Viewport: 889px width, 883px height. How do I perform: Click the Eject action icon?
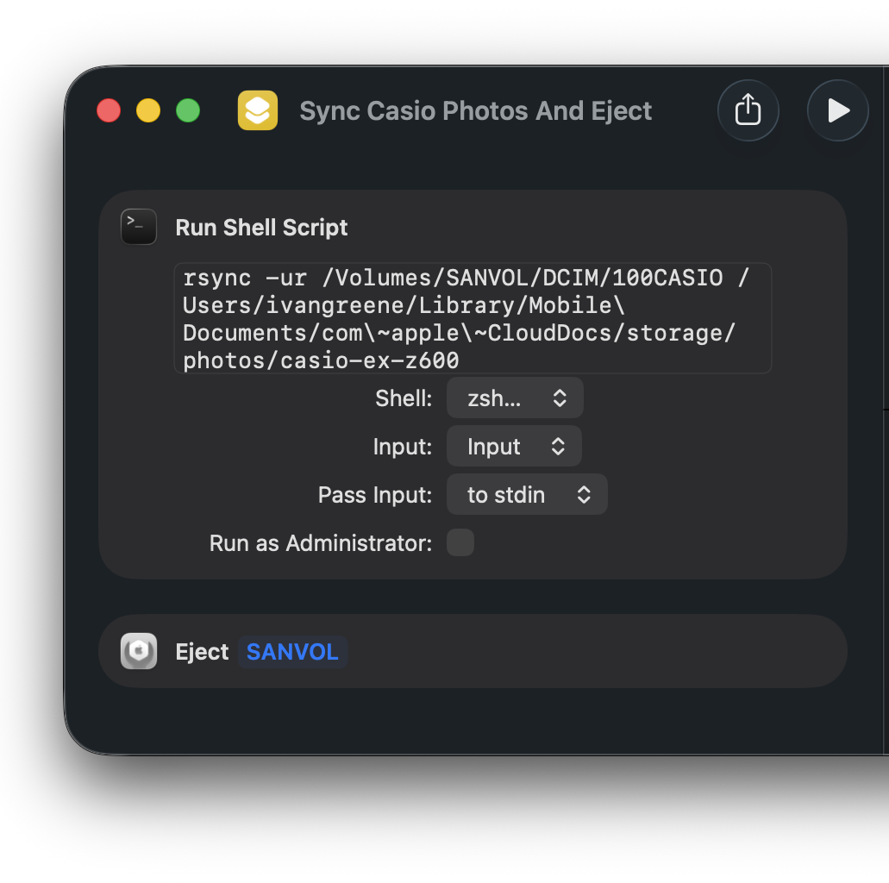point(139,651)
